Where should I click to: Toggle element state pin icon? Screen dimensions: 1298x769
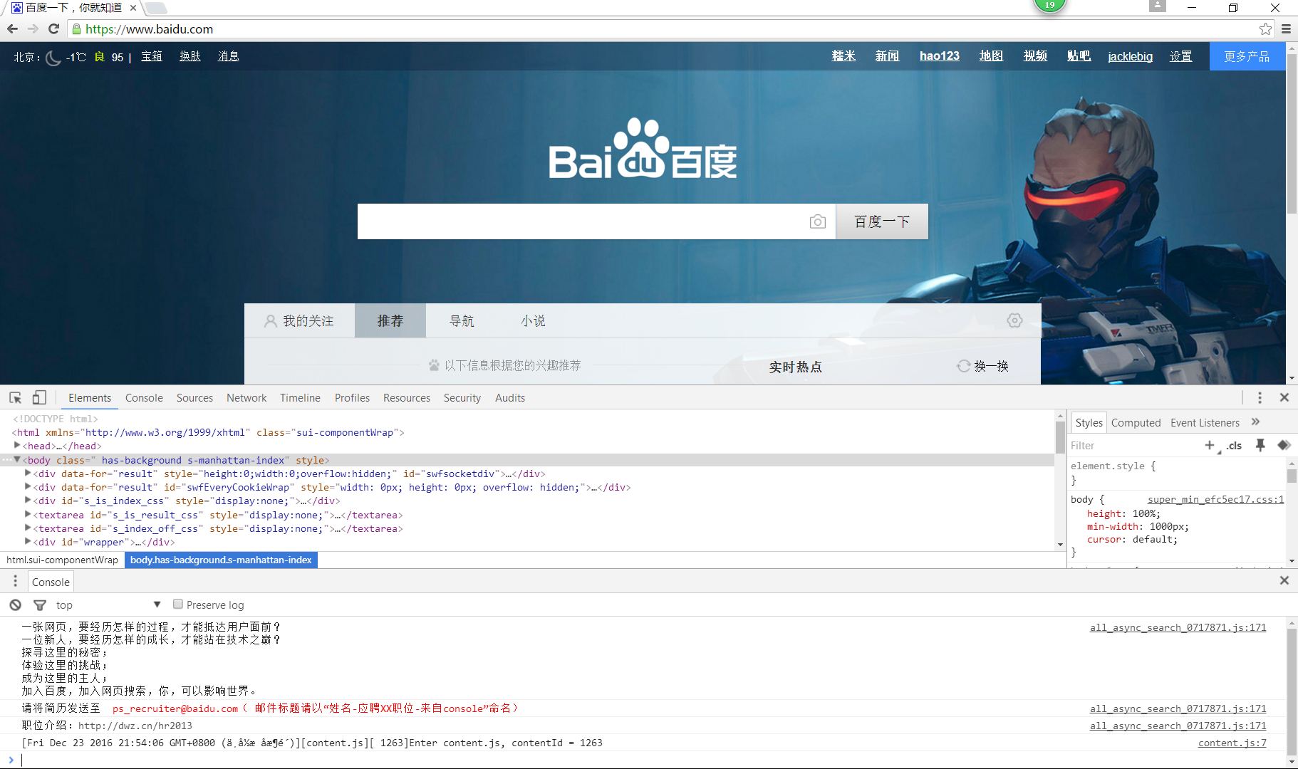point(1260,445)
